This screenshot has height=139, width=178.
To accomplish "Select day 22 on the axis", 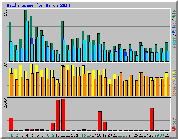I will coord(120,135).
